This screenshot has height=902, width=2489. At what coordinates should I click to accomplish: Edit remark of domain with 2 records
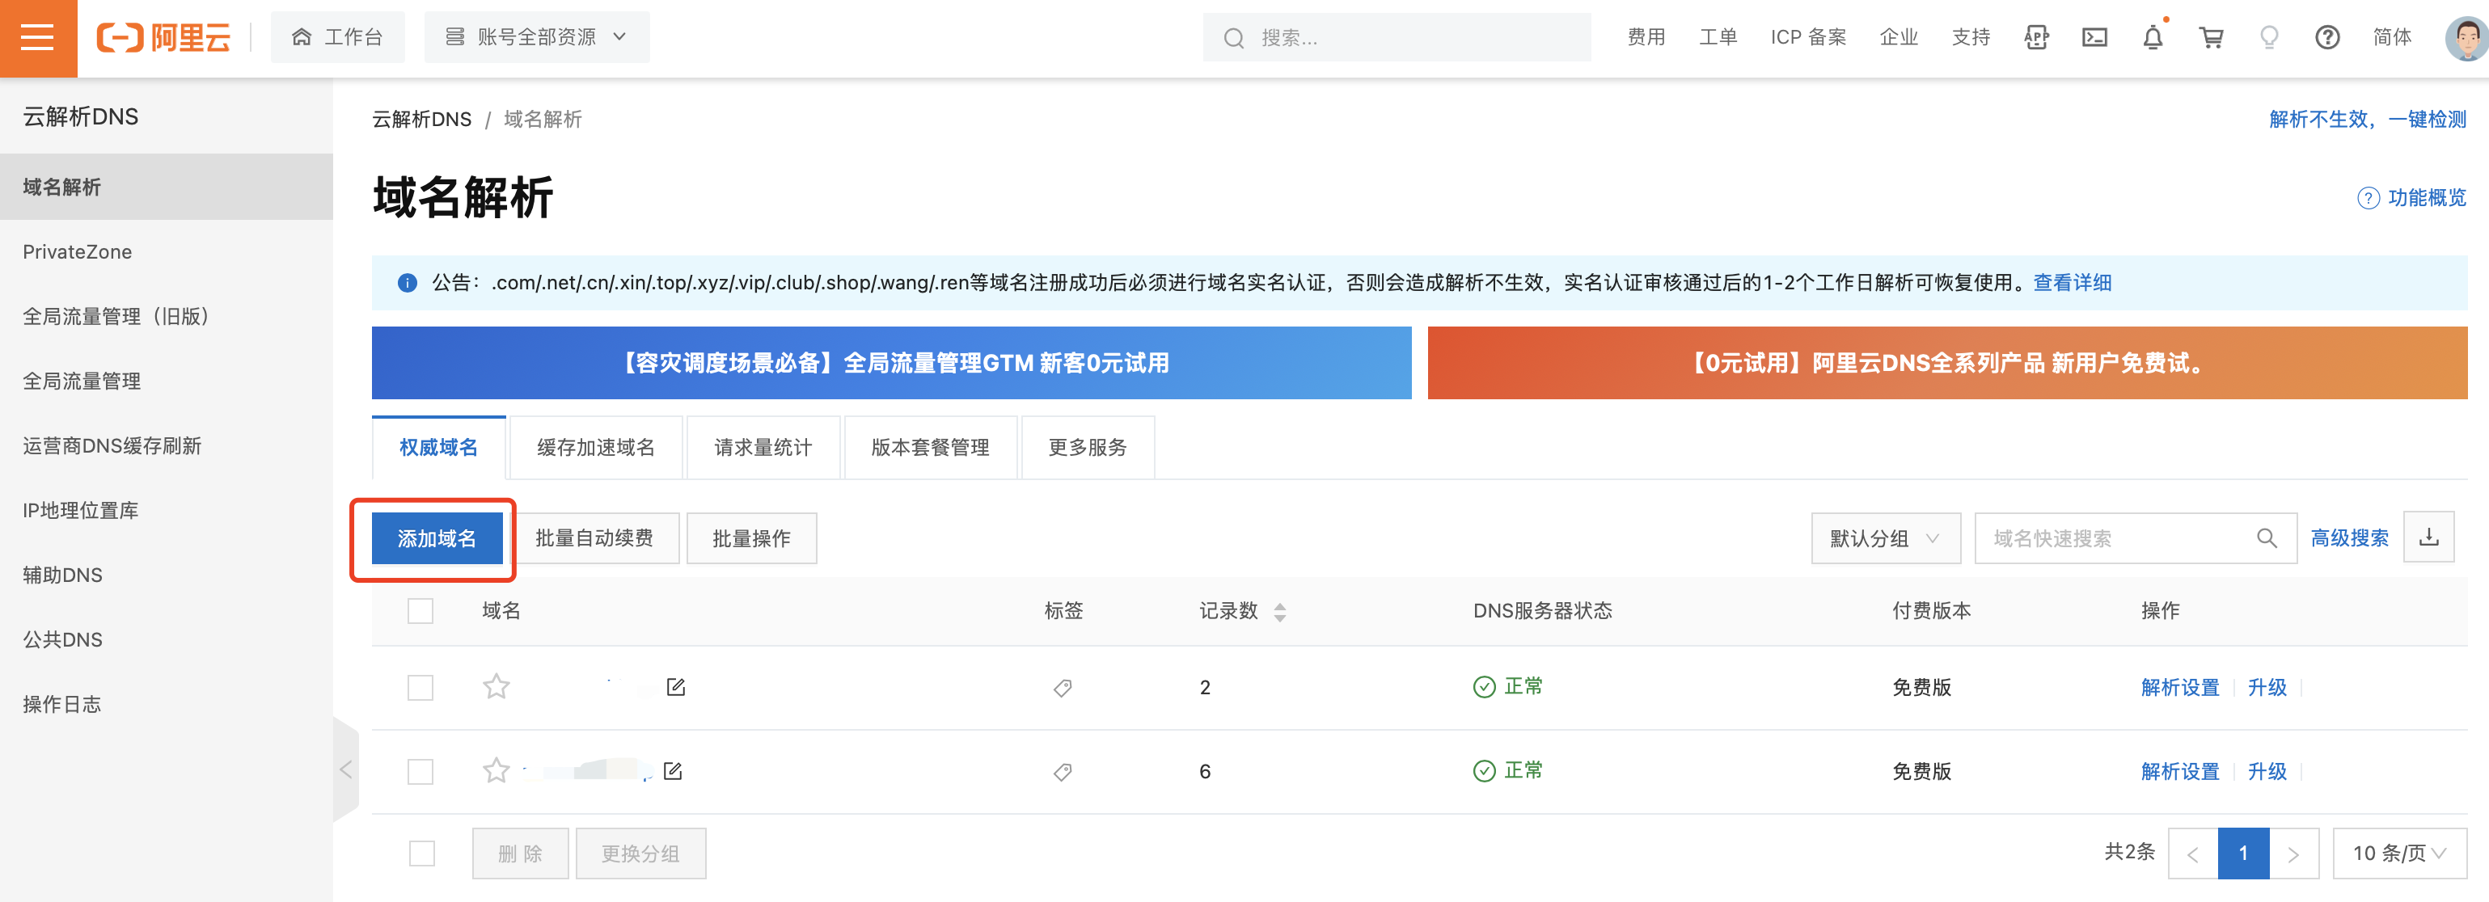click(675, 687)
